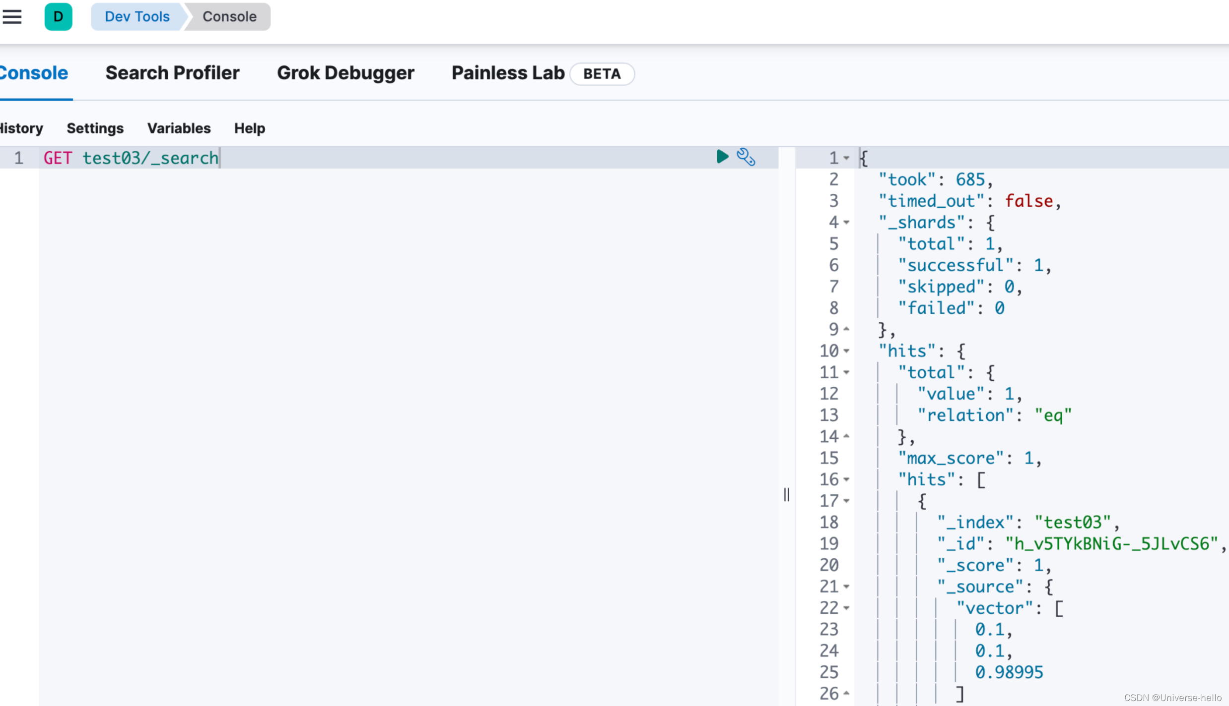Open the Settings menu item

[95, 128]
